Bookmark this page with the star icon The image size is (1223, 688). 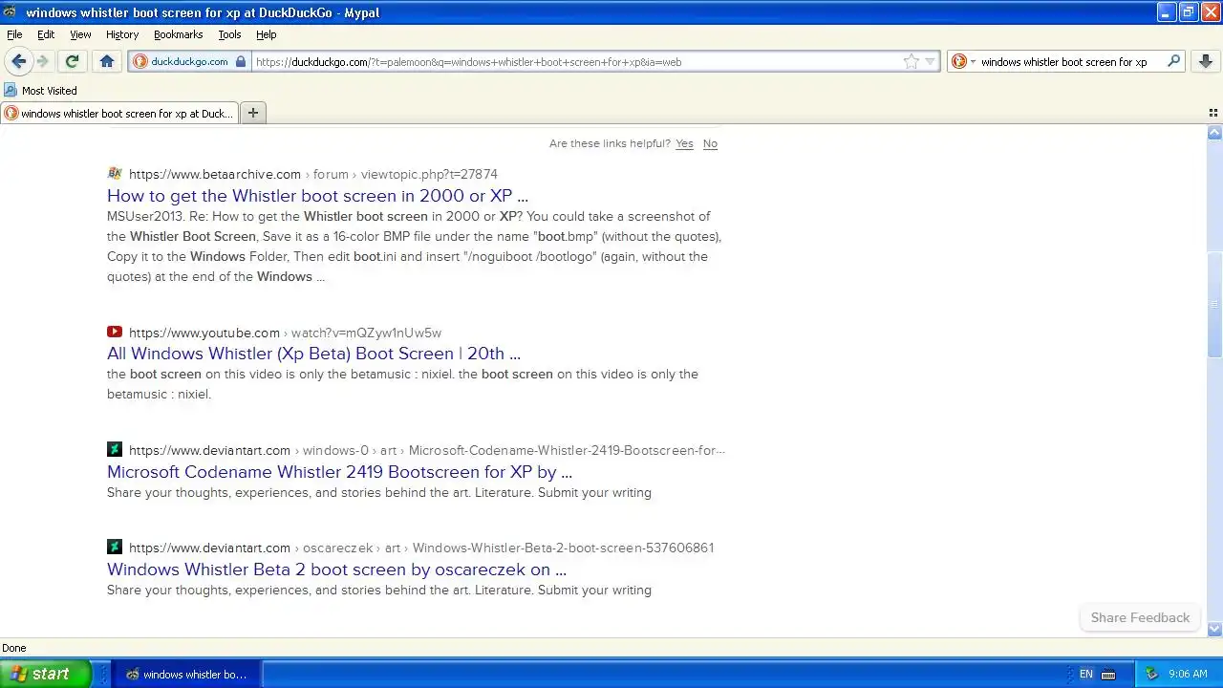(x=912, y=61)
